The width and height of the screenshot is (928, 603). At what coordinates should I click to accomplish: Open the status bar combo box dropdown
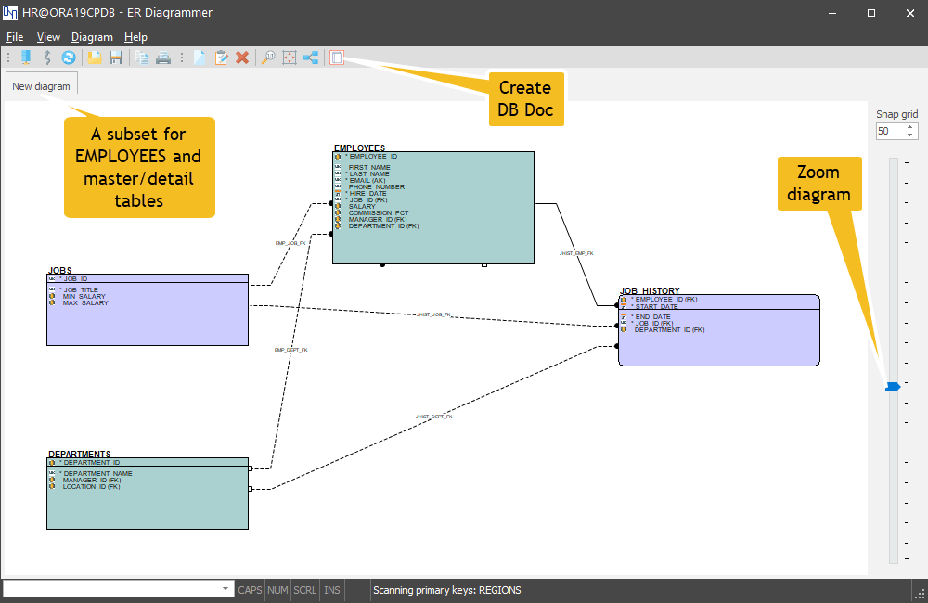(224, 589)
